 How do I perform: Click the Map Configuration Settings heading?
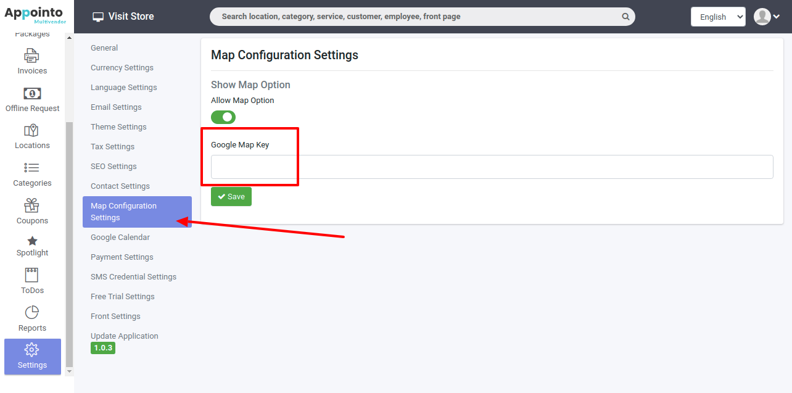coord(284,55)
